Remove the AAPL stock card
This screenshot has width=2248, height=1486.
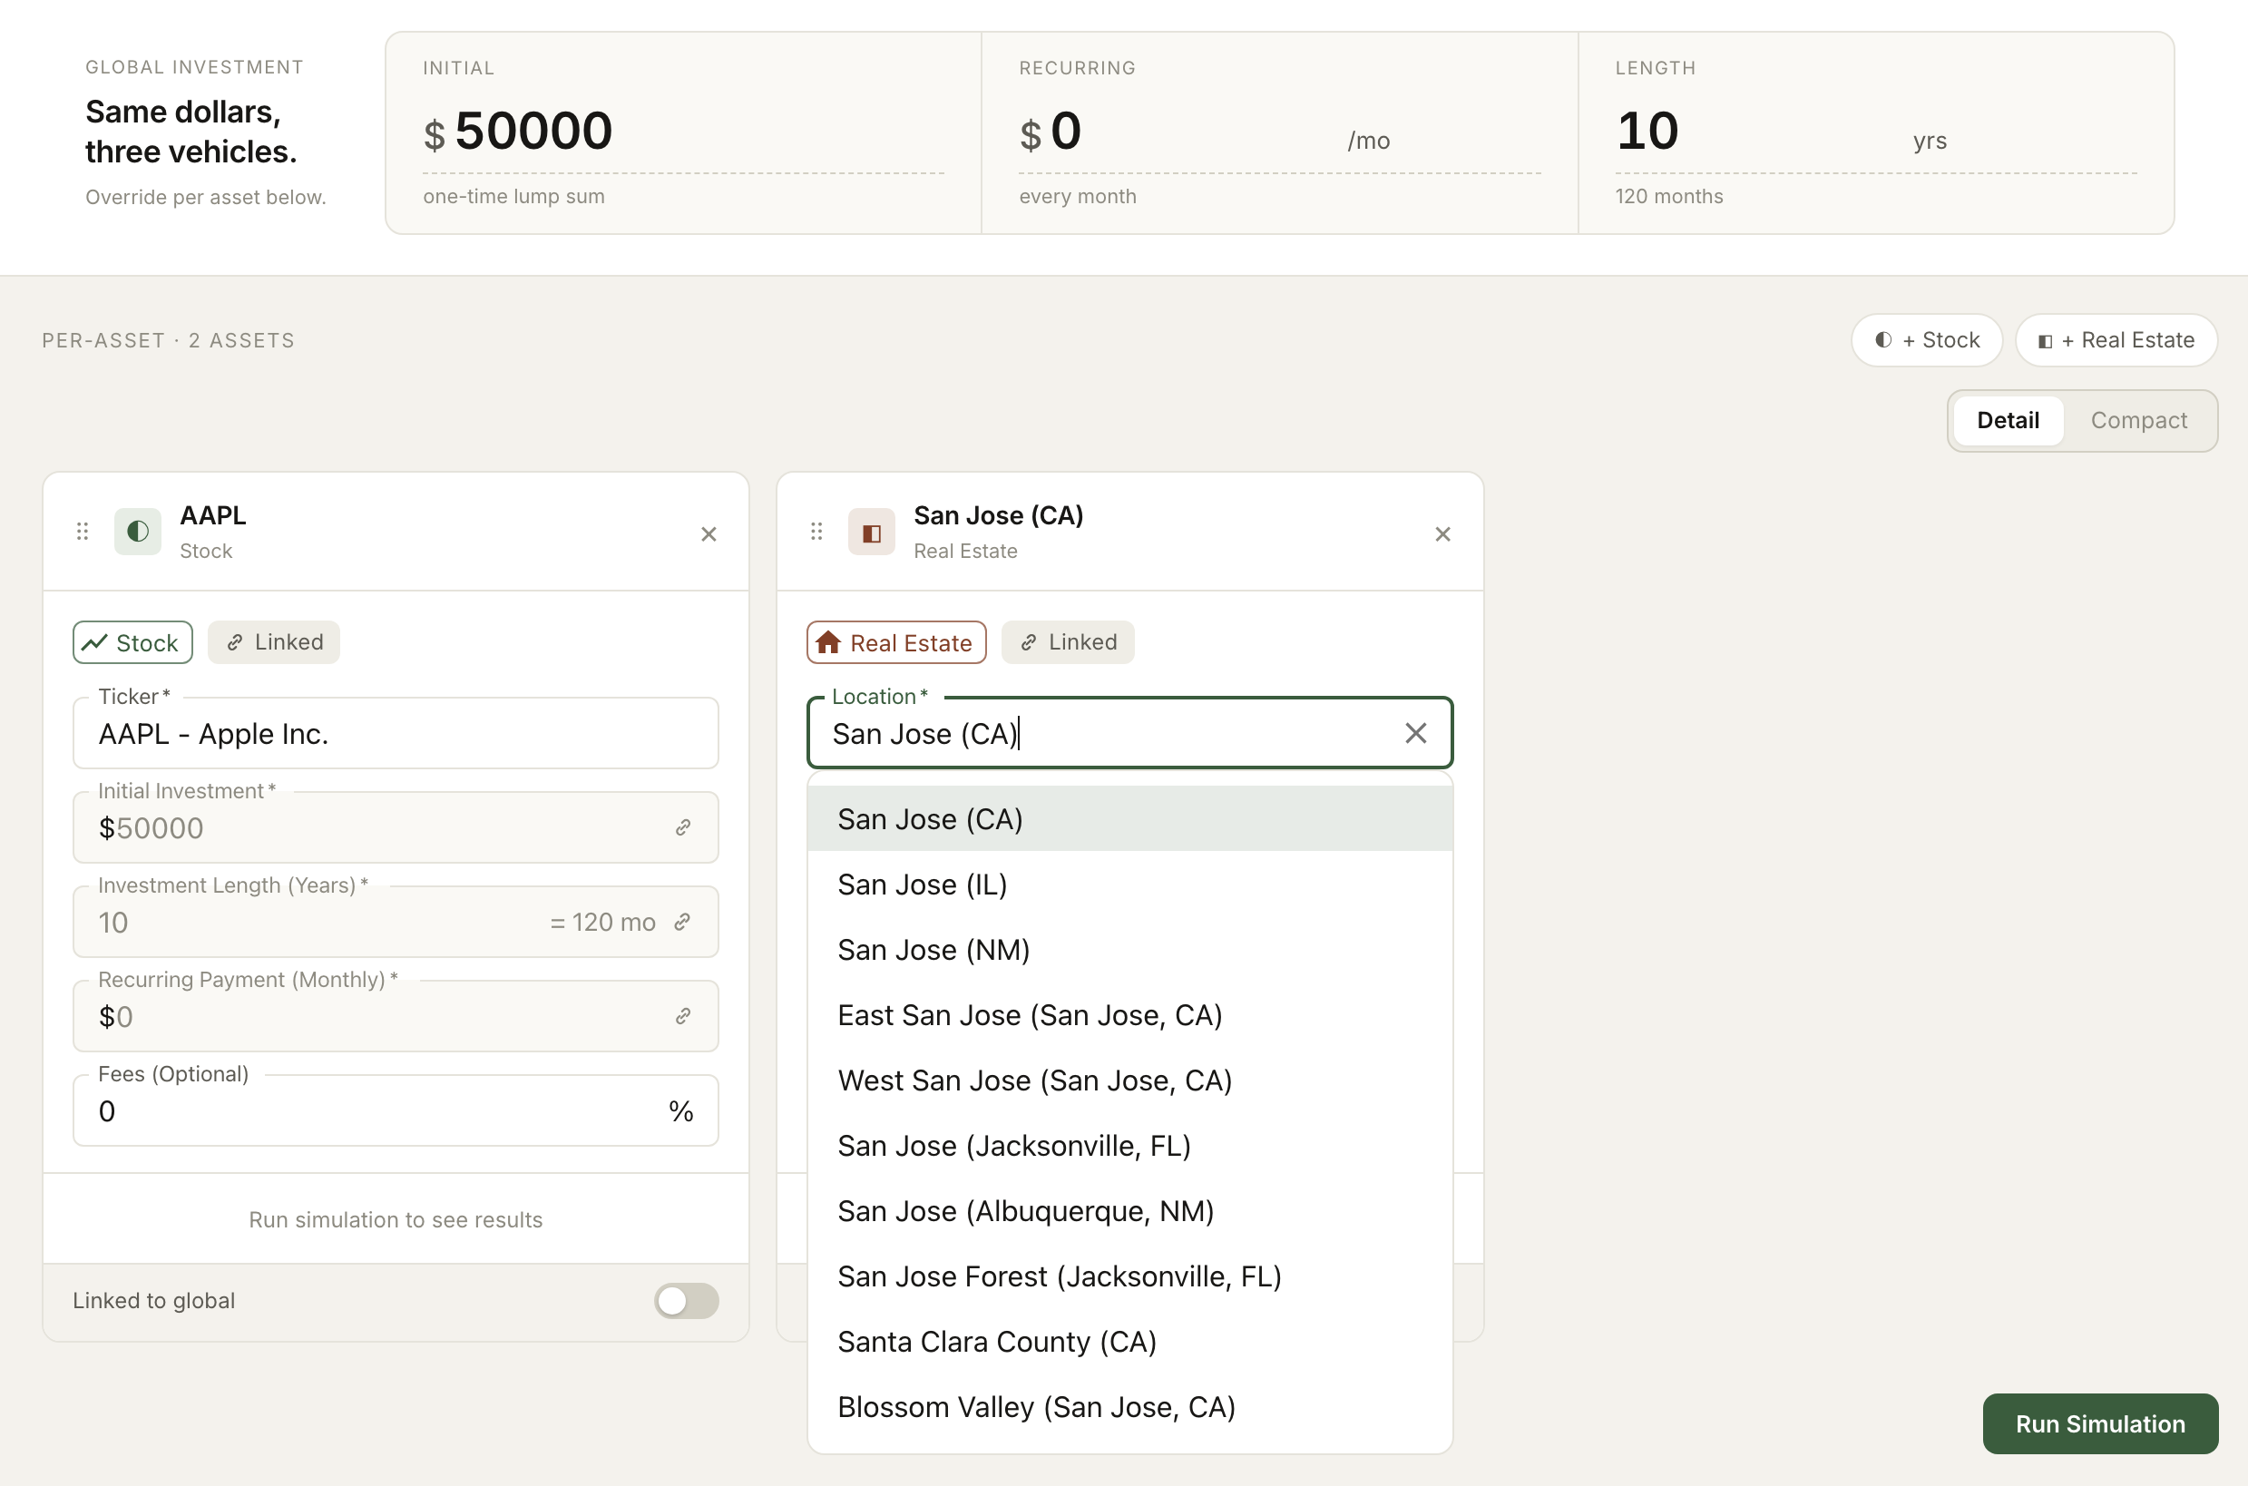(x=708, y=534)
